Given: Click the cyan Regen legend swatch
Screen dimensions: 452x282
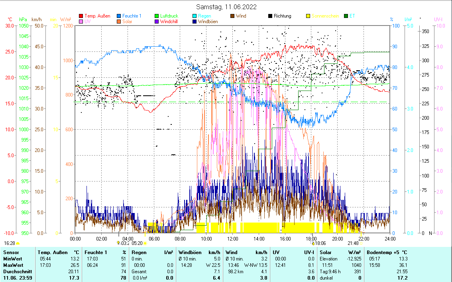Looking at the screenshot, I should (x=195, y=16).
